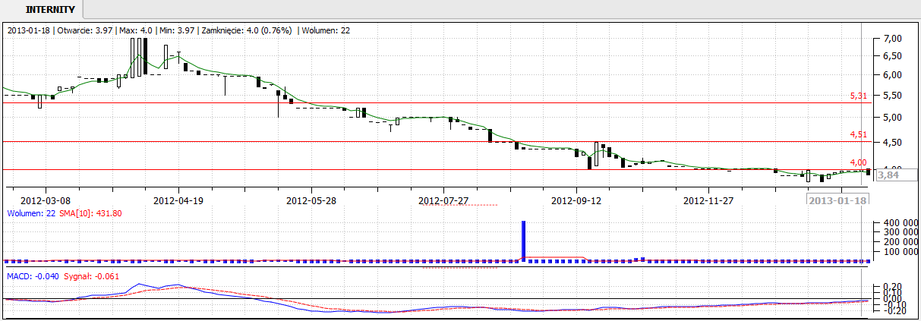Click the Zamknięcie value in the chart header
Image resolution: width=921 pixels, height=321 pixels.
pos(248,30)
